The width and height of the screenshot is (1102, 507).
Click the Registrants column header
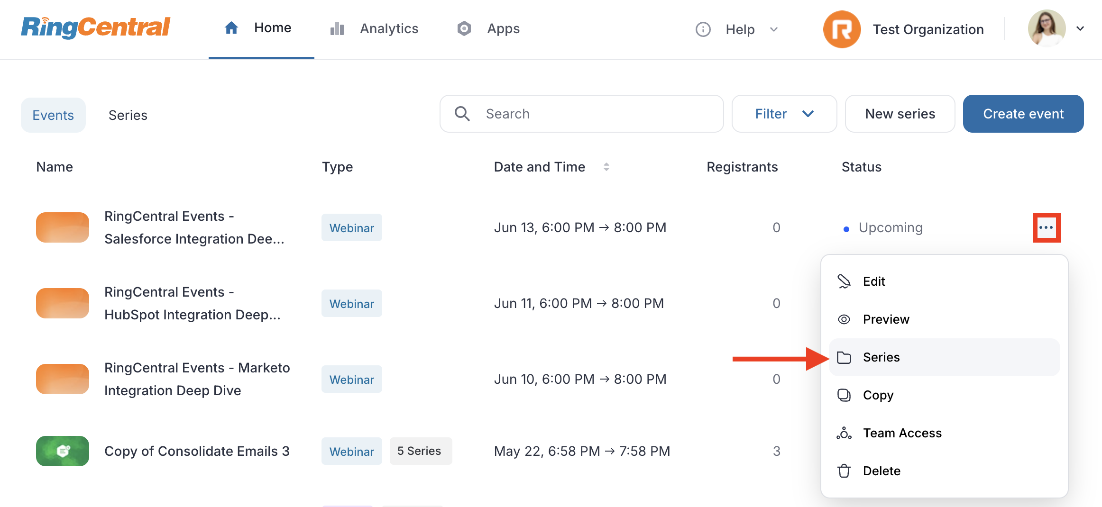pyautogui.click(x=742, y=167)
